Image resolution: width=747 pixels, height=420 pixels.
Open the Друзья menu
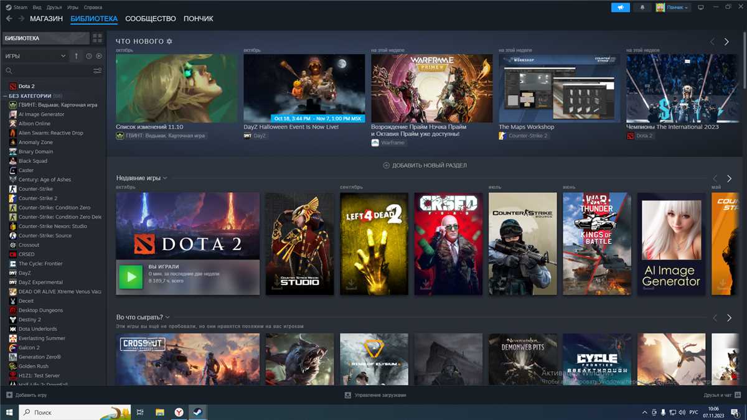coord(54,7)
